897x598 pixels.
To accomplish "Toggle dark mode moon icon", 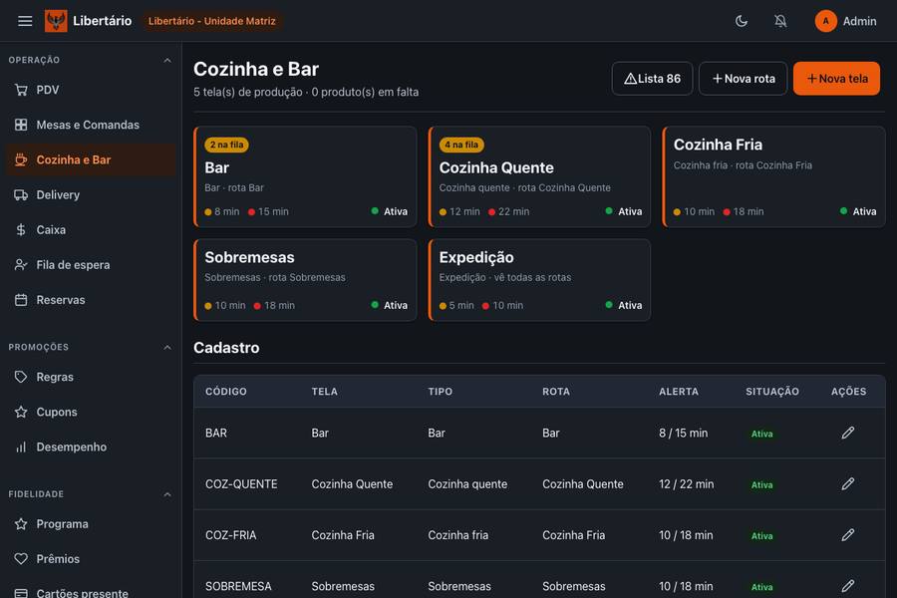I will (741, 21).
